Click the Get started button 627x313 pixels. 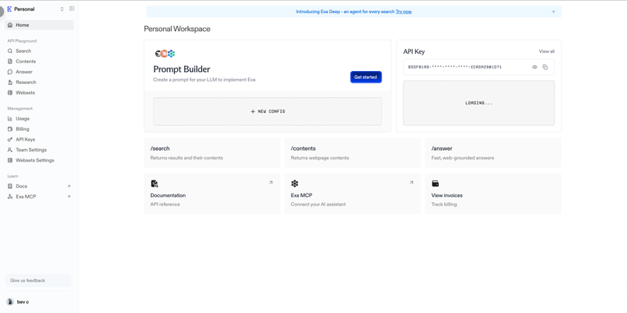coord(366,77)
